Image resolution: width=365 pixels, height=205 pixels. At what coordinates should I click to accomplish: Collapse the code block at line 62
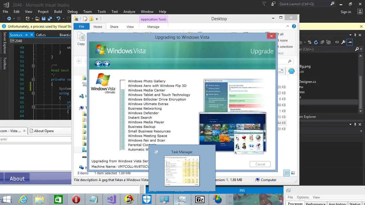point(33,107)
